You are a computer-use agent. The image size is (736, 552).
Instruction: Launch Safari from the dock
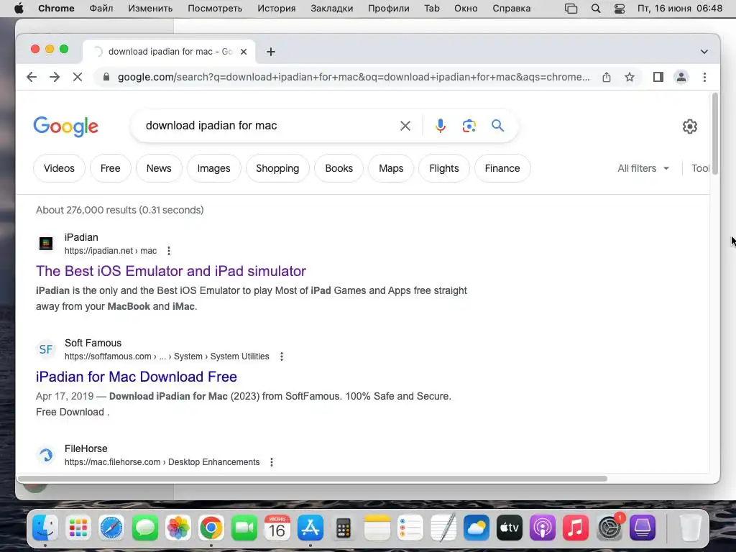(x=111, y=528)
